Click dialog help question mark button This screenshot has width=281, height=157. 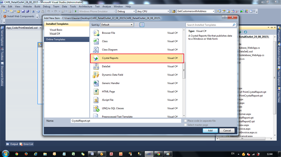(x=225, y=17)
